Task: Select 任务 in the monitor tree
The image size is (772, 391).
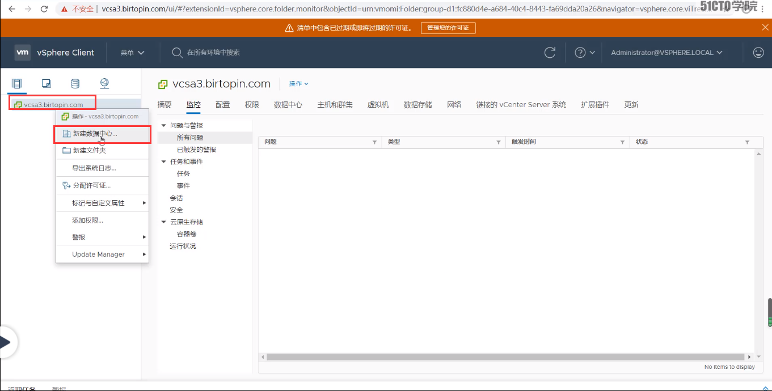Action: pos(183,174)
